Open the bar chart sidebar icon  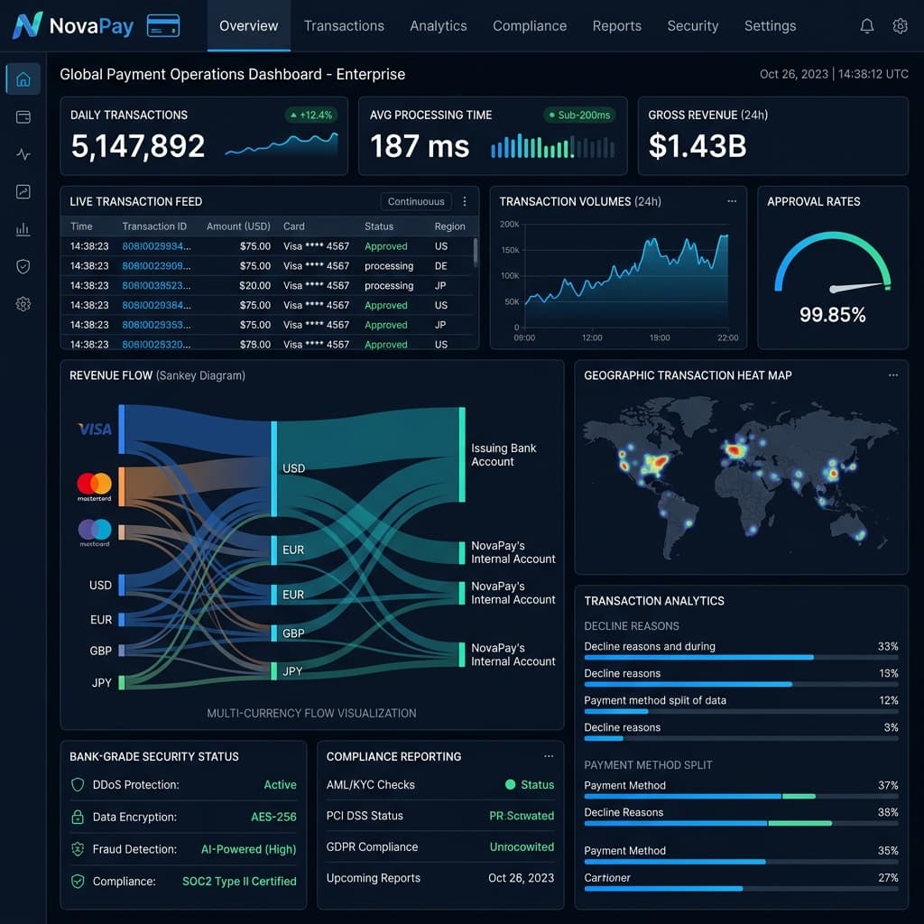[23, 229]
